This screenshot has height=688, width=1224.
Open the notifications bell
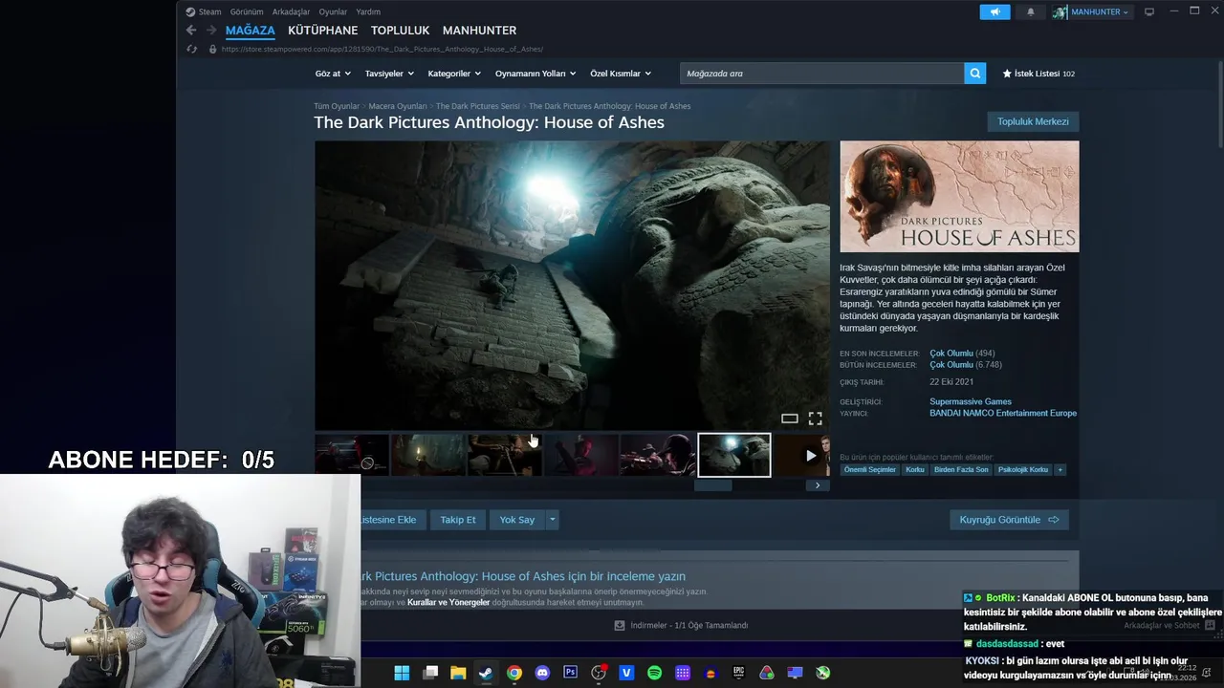click(x=1031, y=11)
